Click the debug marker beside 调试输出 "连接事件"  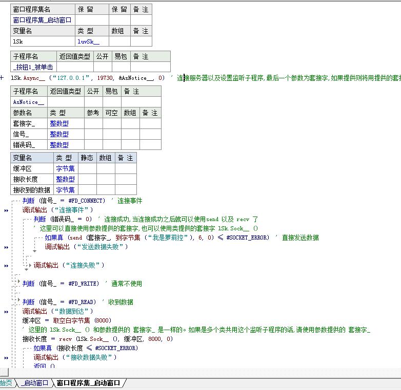point(7,210)
